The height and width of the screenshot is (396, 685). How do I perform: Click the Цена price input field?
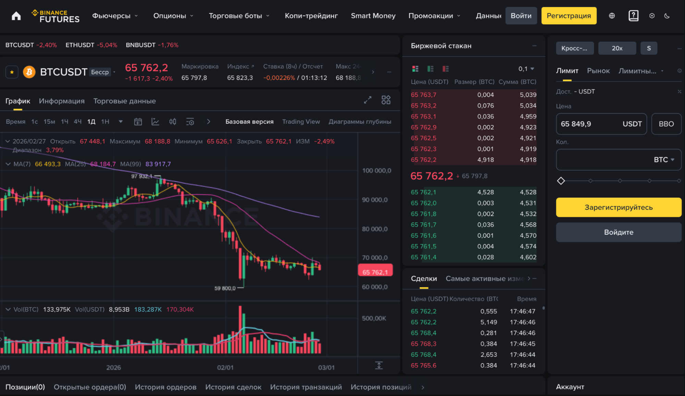click(x=601, y=124)
